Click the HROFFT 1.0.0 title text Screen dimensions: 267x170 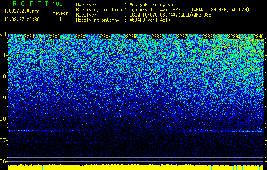pyautogui.click(x=34, y=3)
